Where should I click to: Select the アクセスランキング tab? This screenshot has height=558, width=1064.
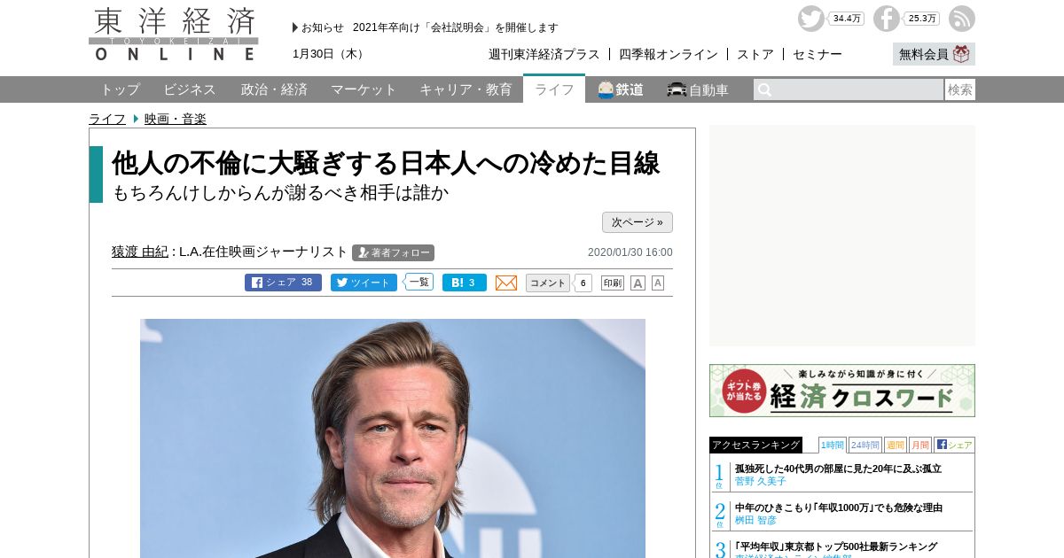(x=755, y=445)
